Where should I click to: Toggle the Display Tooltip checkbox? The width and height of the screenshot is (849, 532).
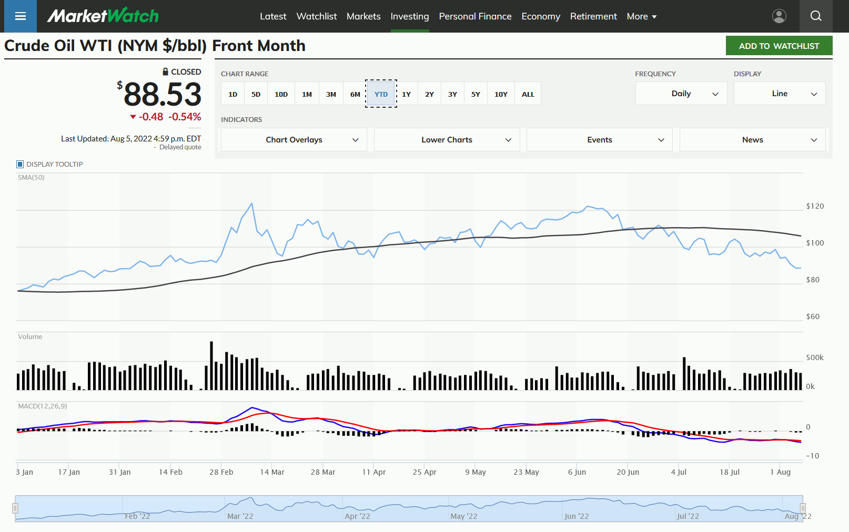pos(20,164)
